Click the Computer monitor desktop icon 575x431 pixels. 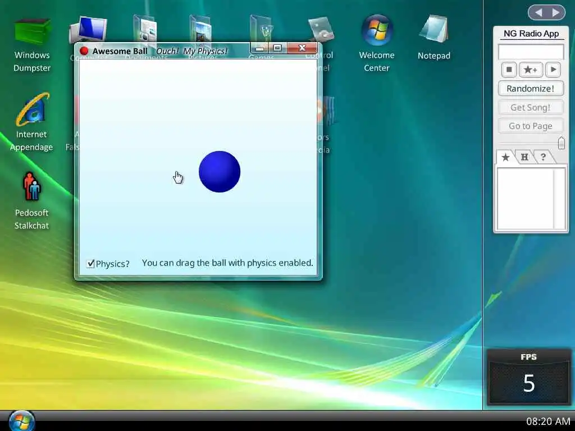tap(88, 29)
